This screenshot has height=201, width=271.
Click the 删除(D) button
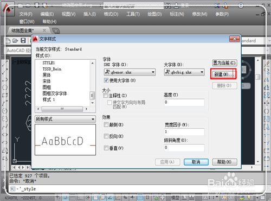(224, 85)
